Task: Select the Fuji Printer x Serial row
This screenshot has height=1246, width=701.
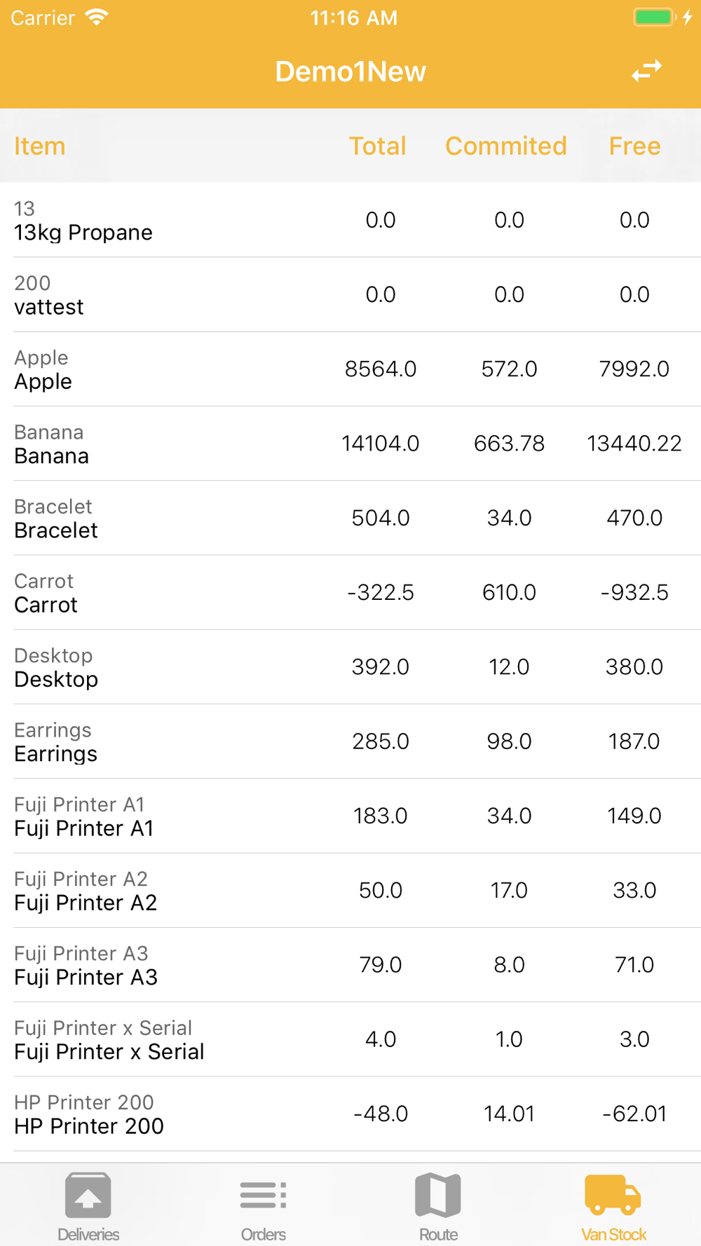Action: click(350, 1040)
